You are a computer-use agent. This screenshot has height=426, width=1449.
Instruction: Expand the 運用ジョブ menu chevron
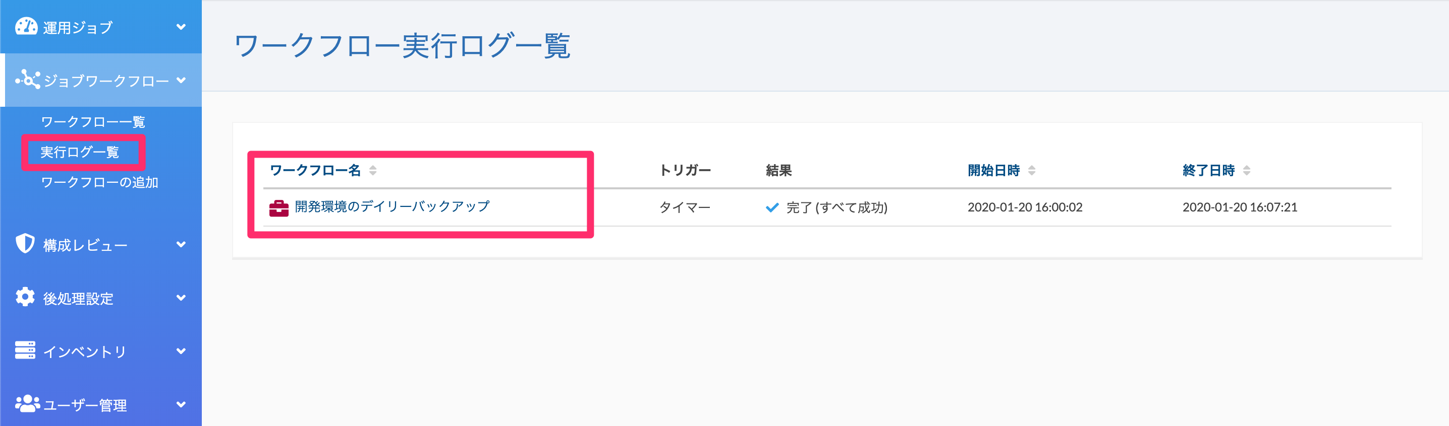pyautogui.click(x=181, y=26)
